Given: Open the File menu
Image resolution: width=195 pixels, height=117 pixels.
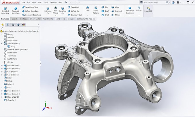Looking at the screenshot, I should pos(24,2).
